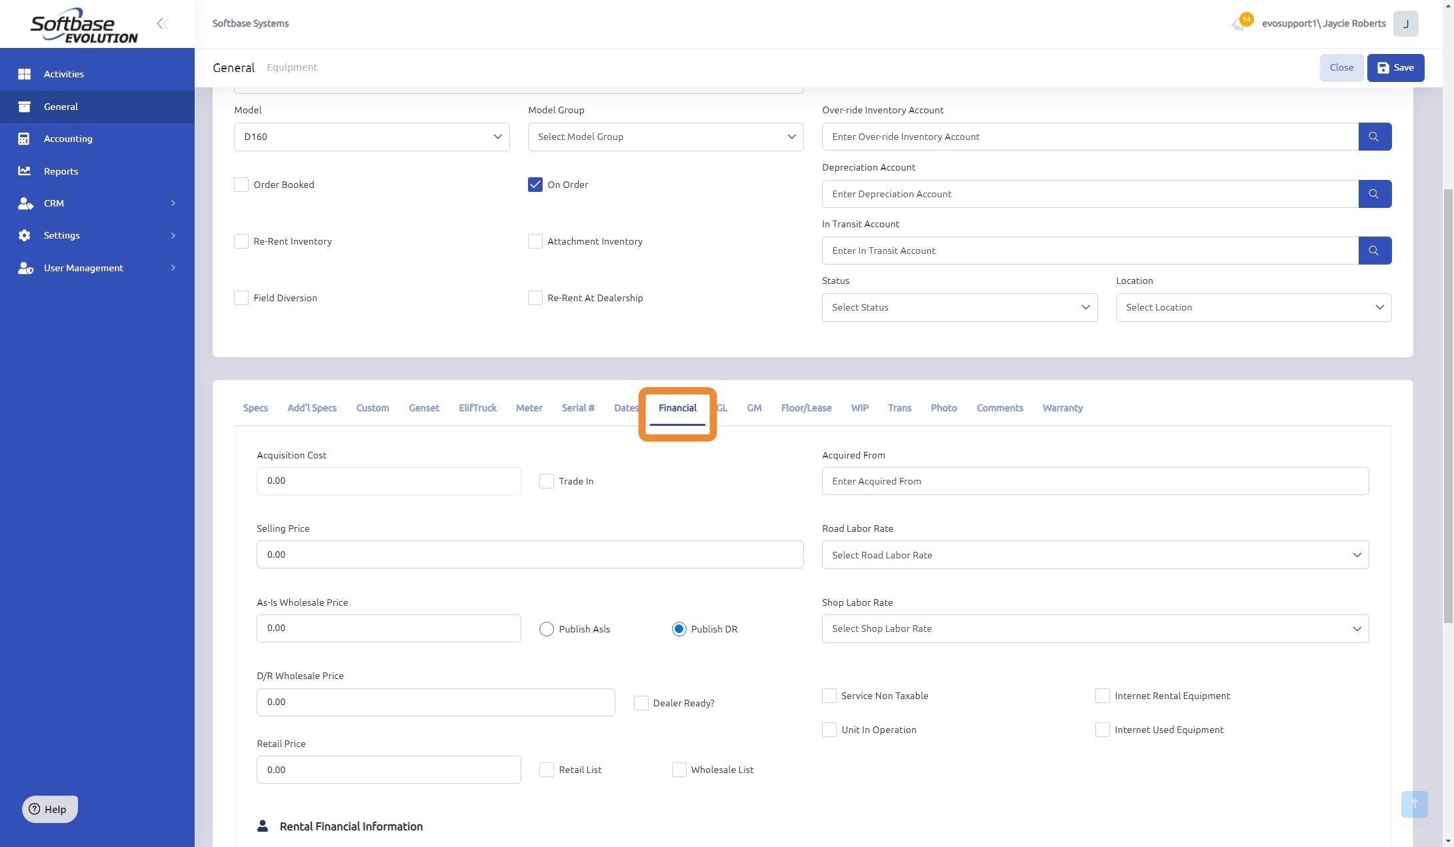The width and height of the screenshot is (1454, 847).
Task: Click search icon for Over-ride Inventory Account
Action: 1374,137
